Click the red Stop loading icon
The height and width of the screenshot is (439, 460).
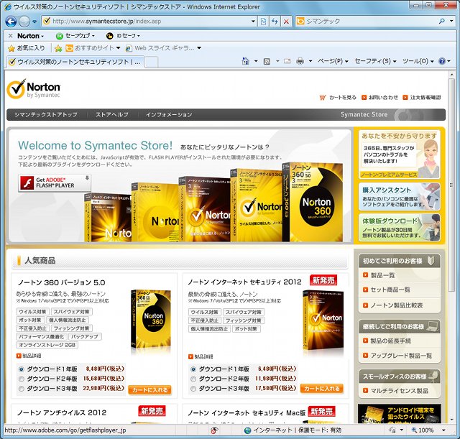tap(286, 21)
